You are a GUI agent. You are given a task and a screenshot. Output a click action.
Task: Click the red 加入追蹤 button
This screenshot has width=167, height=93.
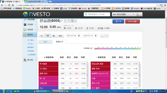click(x=133, y=21)
